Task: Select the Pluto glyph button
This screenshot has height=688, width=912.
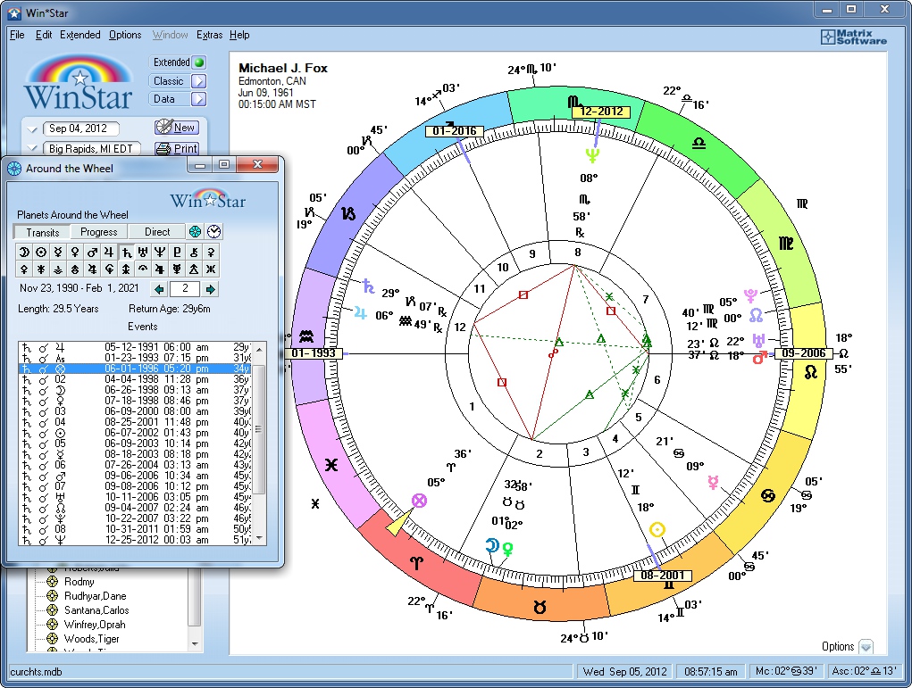Action: click(177, 252)
